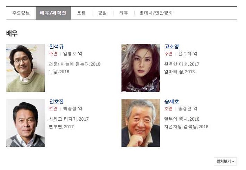The image size is (246, 170).
Task: Open the 한석규 actor name link
Action: [x=57, y=46]
